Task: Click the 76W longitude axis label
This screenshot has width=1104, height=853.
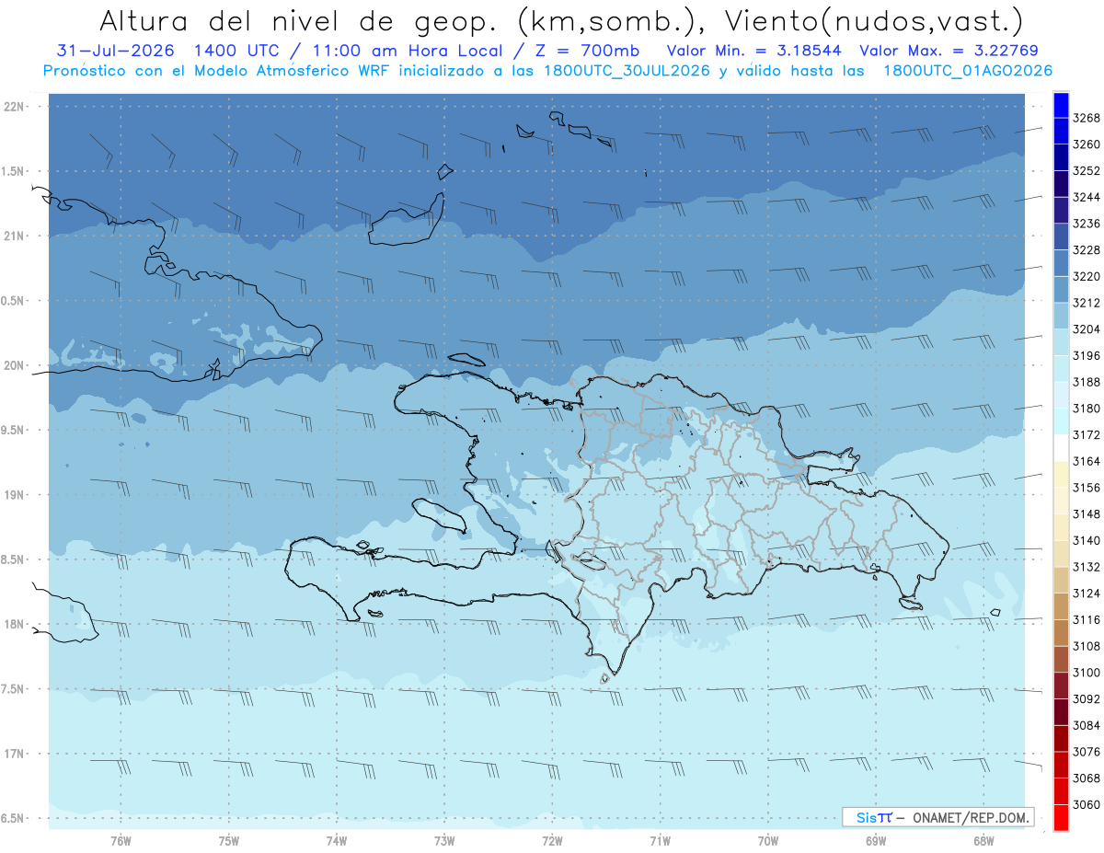Action: (121, 841)
